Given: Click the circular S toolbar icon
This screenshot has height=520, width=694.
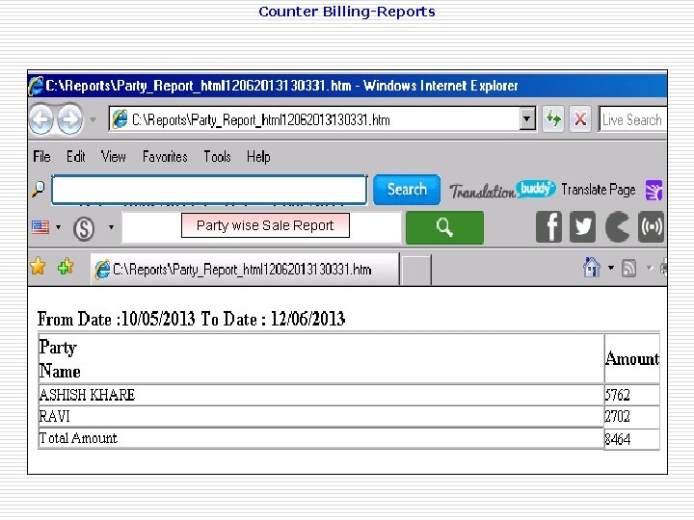Looking at the screenshot, I should pos(84,228).
